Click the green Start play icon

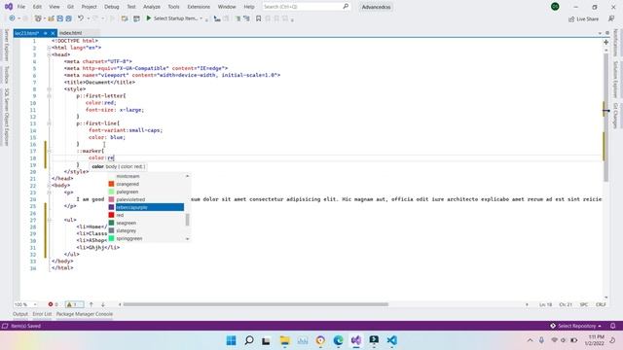[x=149, y=18]
